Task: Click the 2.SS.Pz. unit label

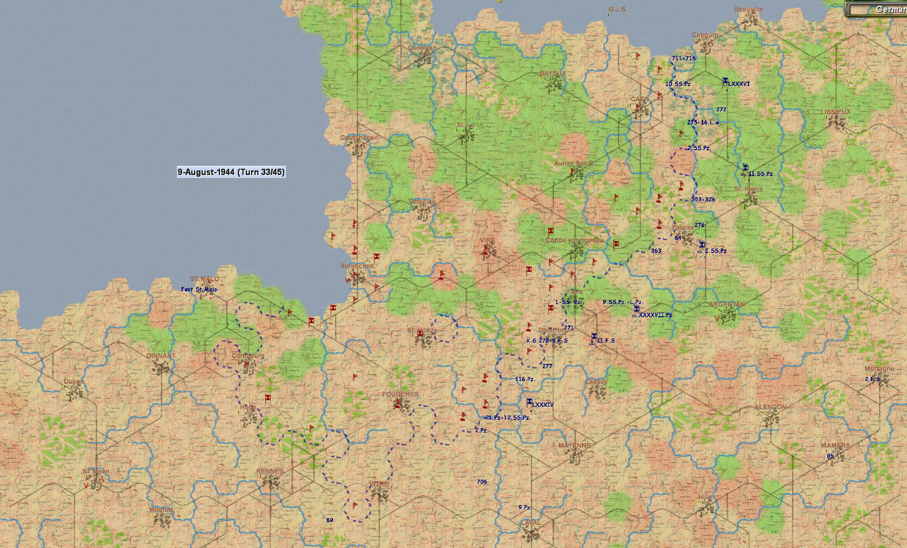Action: [x=699, y=148]
